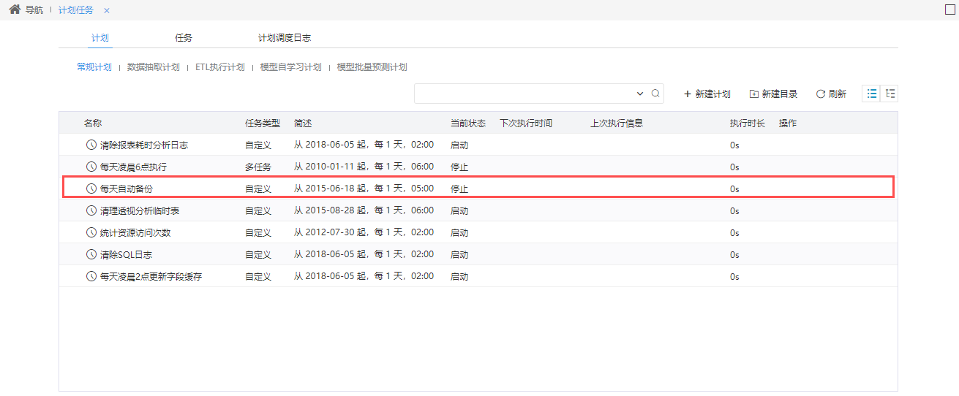The height and width of the screenshot is (396, 959).
Task: Select the 计划任务 tab
Action: click(76, 10)
